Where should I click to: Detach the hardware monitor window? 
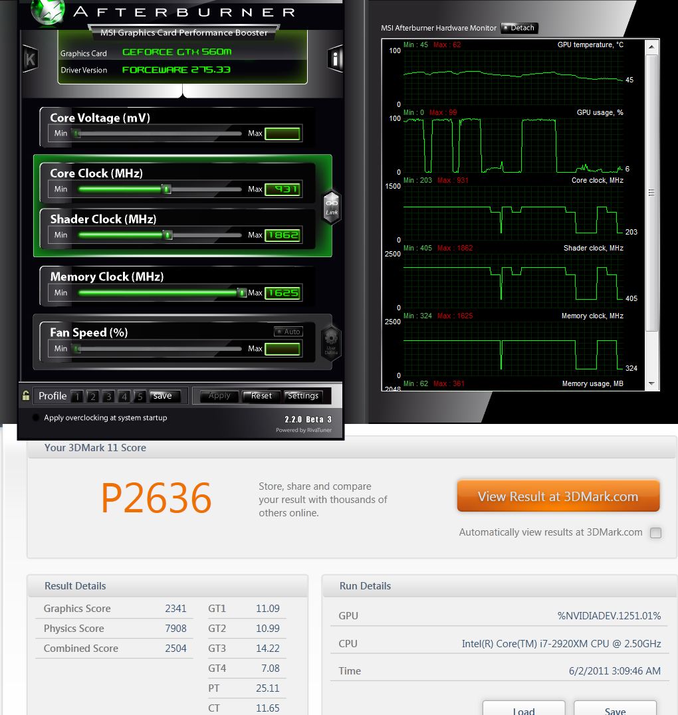coord(520,28)
